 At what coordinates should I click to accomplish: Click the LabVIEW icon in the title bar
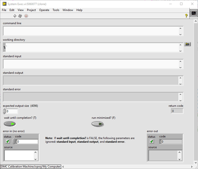coord(4,4)
